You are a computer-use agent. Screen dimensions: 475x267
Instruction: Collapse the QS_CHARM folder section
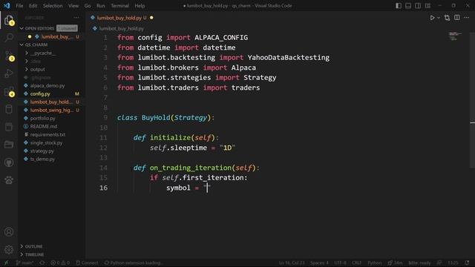point(22,44)
